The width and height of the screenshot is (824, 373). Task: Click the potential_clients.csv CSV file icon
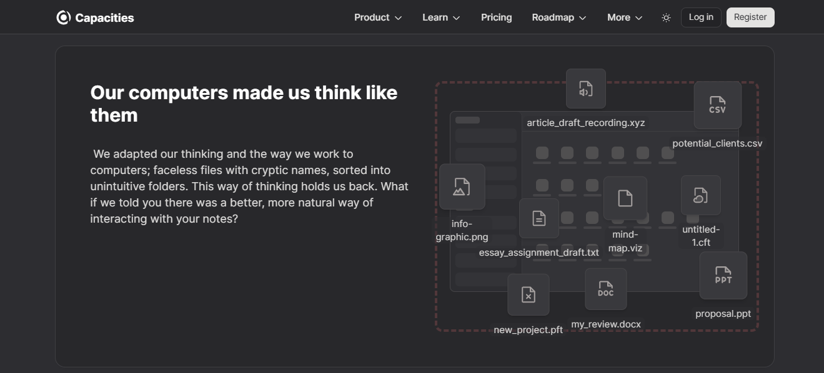tap(717, 105)
